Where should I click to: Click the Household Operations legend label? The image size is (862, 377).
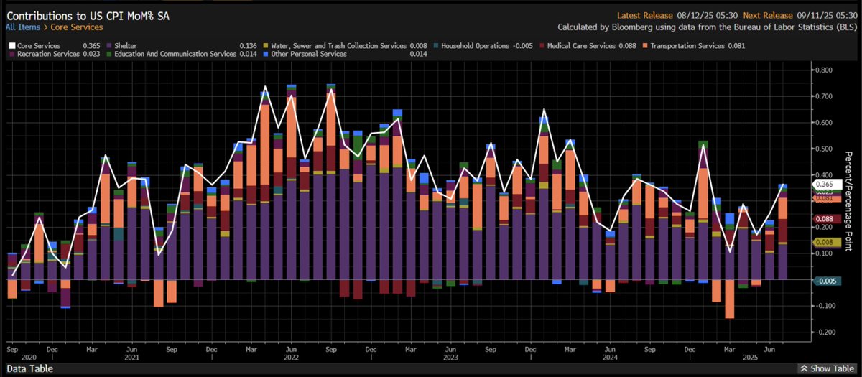pos(474,46)
